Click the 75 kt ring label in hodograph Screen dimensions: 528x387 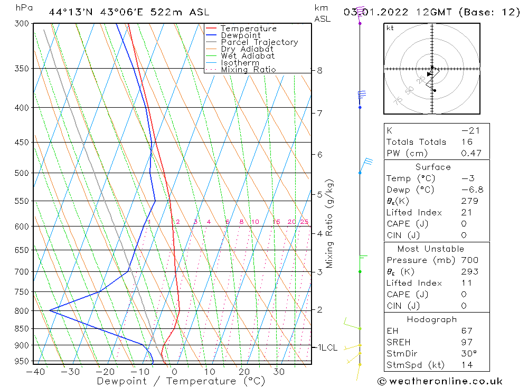click(398, 100)
